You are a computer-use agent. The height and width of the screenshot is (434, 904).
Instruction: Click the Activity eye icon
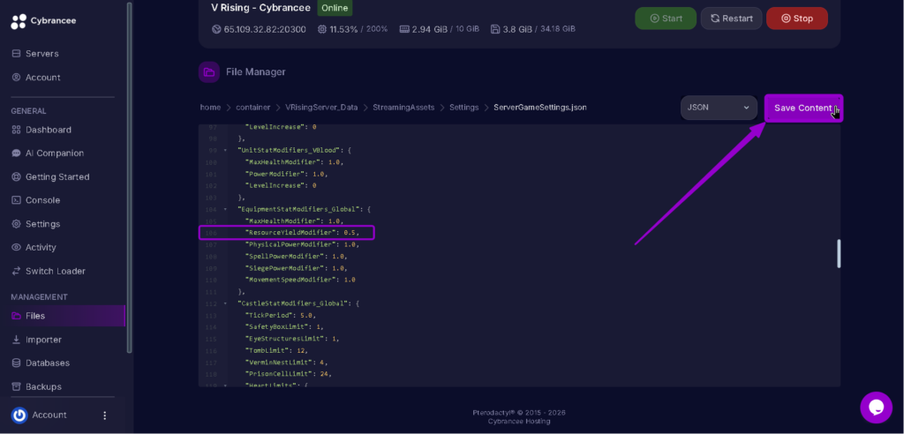16,247
